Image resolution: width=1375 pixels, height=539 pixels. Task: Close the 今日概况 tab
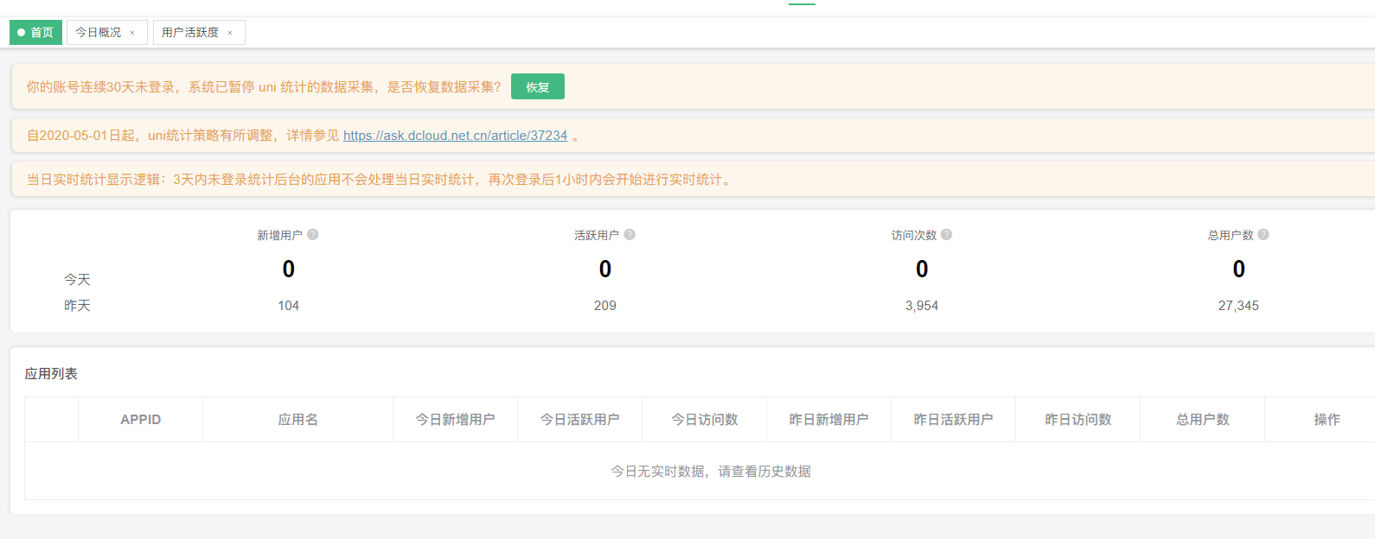tap(132, 33)
